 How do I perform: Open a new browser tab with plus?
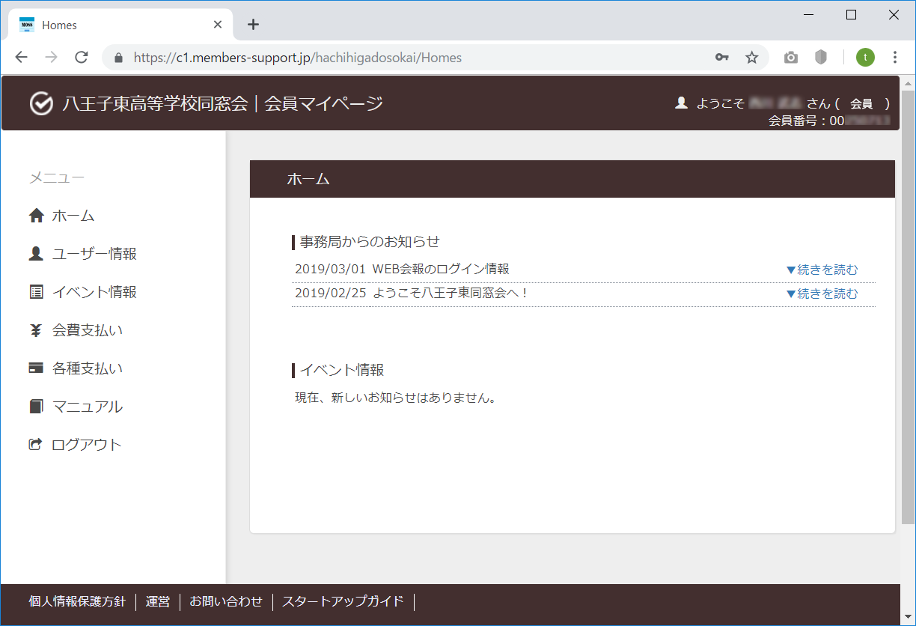pos(253,25)
